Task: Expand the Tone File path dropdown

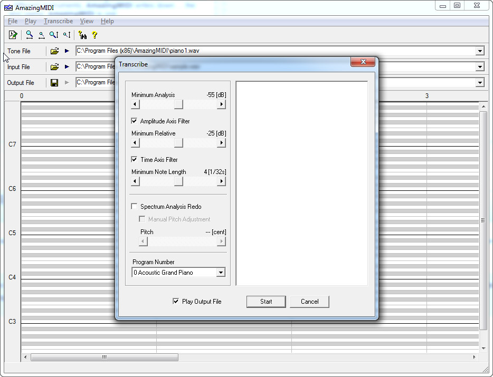Action: click(480, 51)
